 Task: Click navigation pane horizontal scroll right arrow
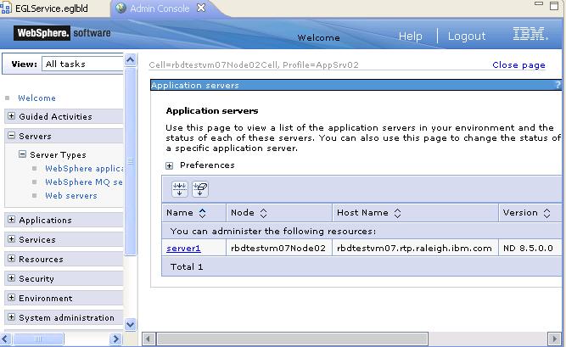point(115,339)
